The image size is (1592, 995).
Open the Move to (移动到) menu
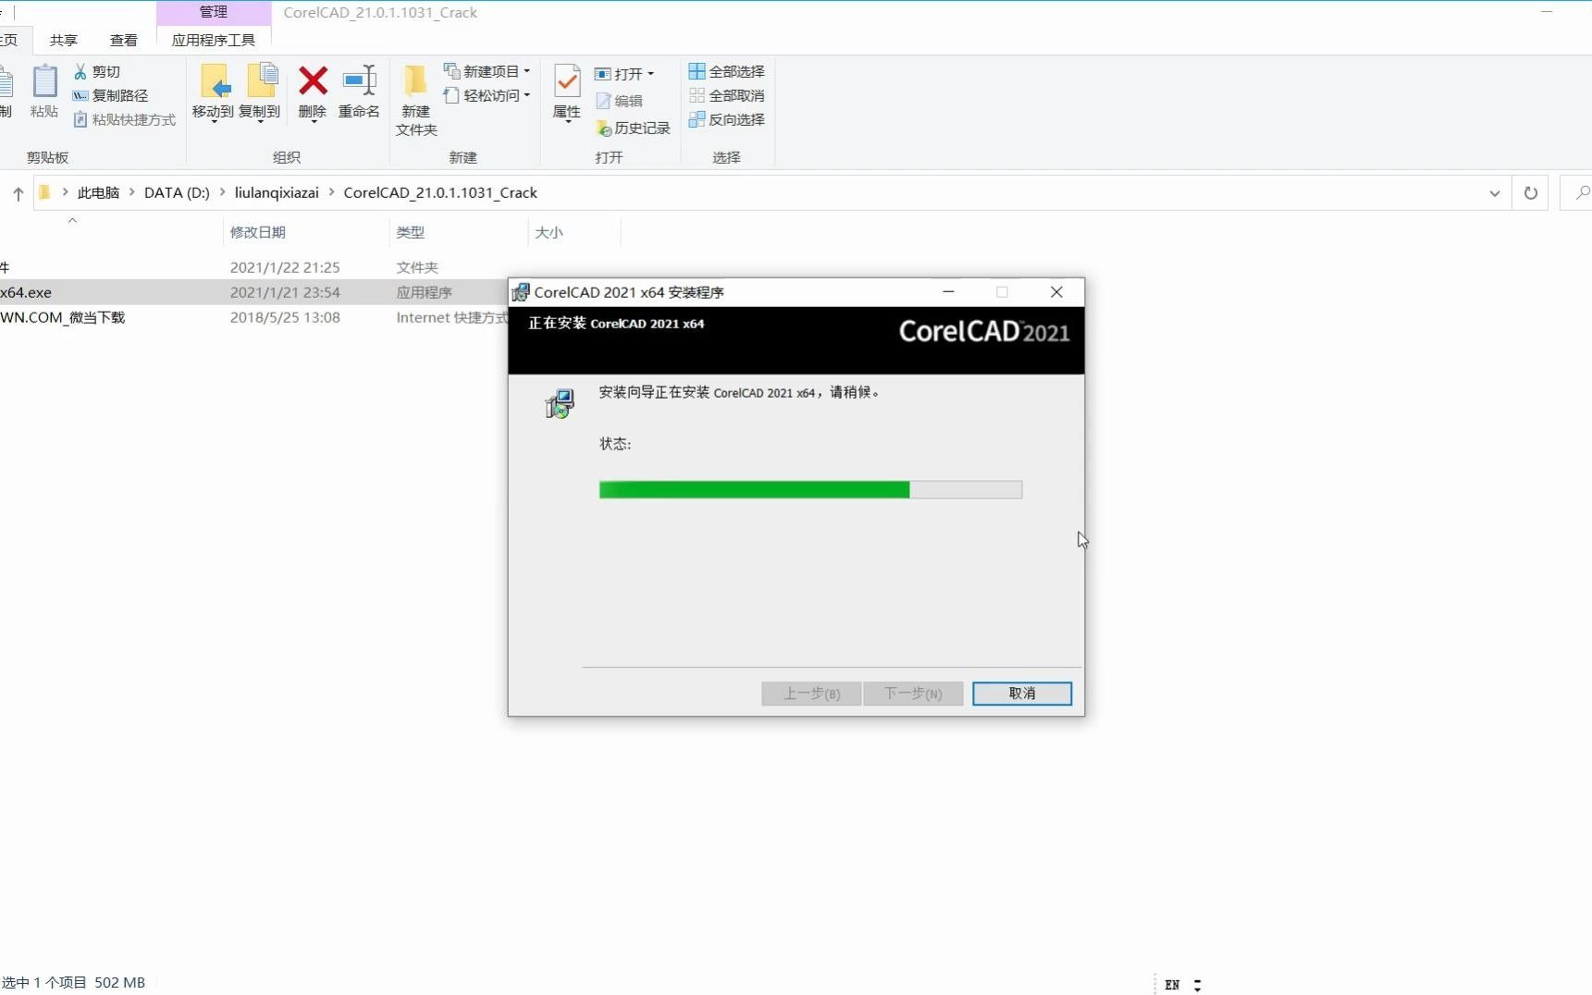213,92
